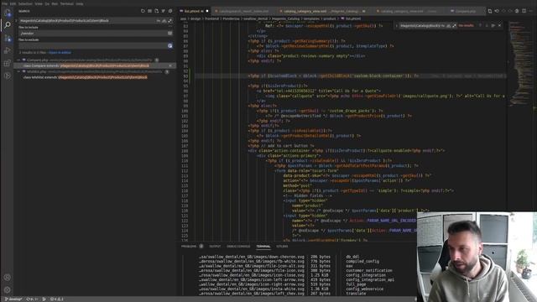This screenshot has height=302, width=537.
Task: Toggle search only in open editors
Action: click(169, 34)
